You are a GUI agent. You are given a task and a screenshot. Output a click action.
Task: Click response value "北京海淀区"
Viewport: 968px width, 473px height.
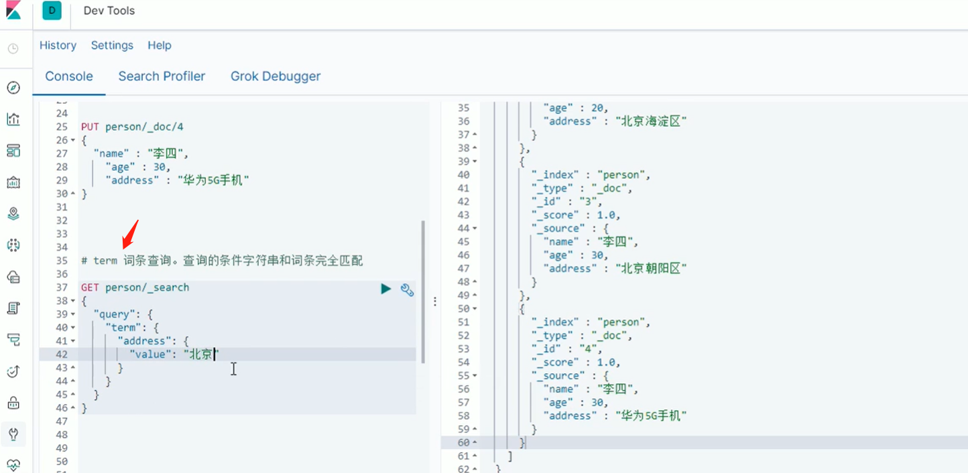pyautogui.click(x=651, y=121)
